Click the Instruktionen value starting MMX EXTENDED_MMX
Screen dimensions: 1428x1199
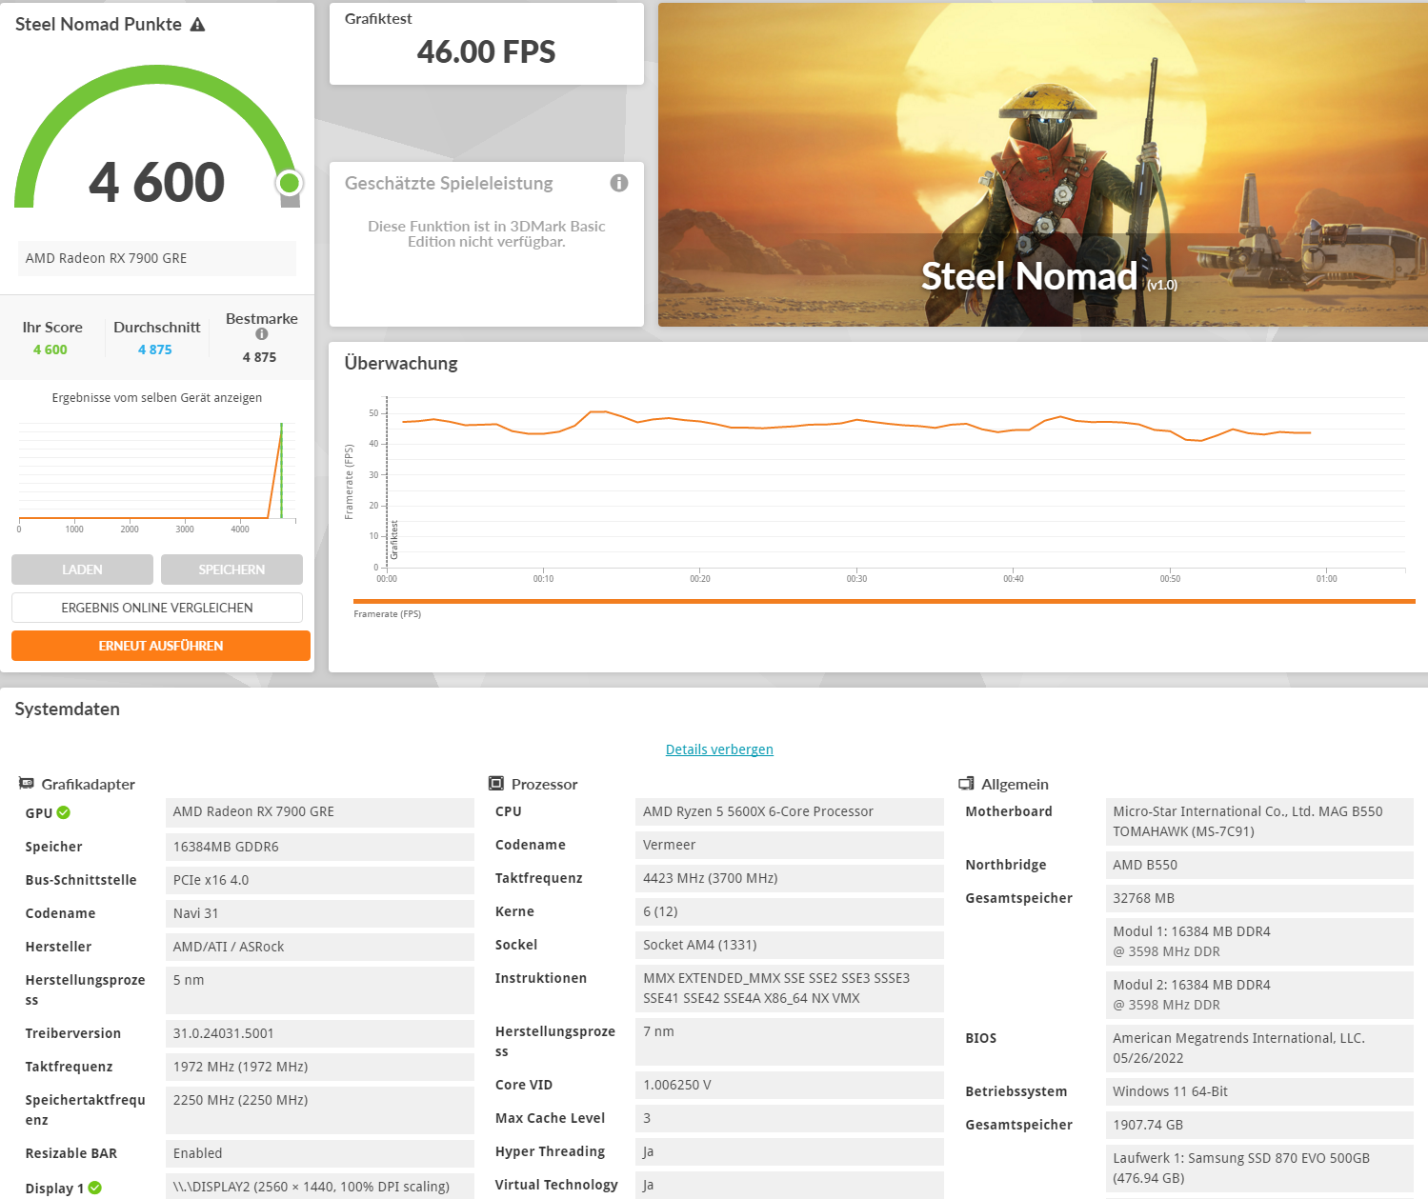(x=790, y=989)
